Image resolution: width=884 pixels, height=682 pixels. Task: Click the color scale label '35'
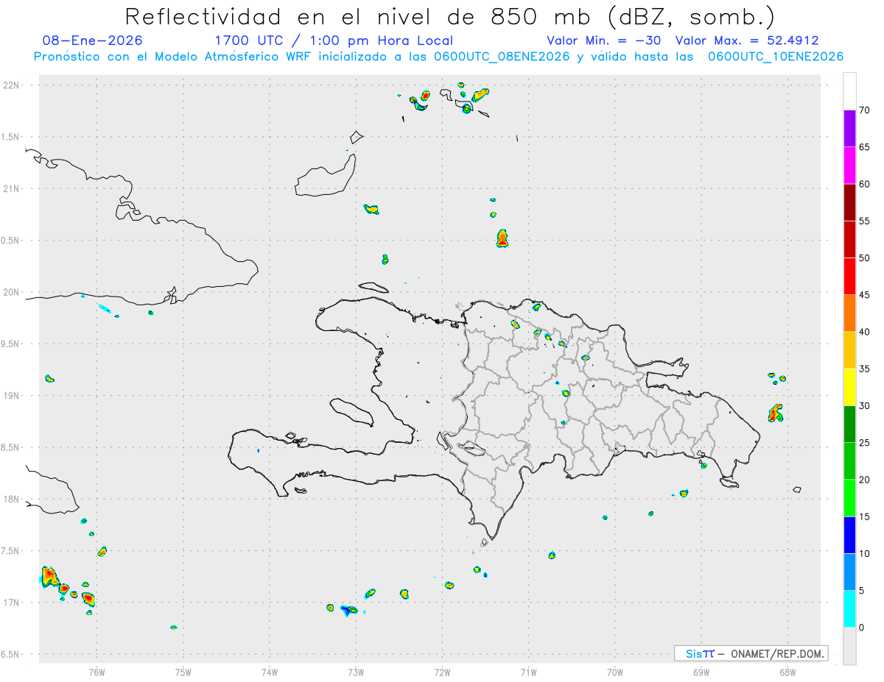click(x=864, y=369)
